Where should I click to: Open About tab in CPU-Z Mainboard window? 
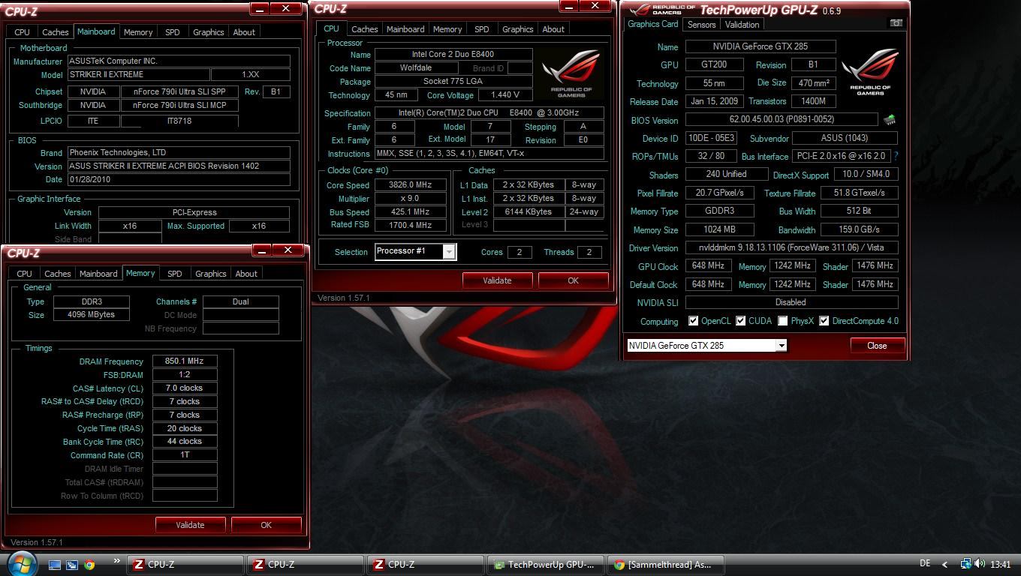tap(244, 32)
